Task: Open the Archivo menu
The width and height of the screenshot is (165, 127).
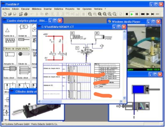Action: tap(6, 9)
